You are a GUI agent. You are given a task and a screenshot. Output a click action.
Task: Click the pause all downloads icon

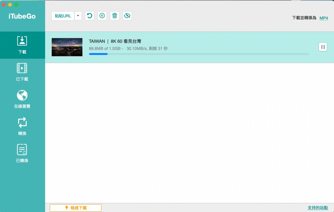[102, 16]
